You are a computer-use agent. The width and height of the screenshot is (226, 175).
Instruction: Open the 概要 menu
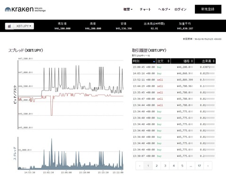[x=128, y=9]
